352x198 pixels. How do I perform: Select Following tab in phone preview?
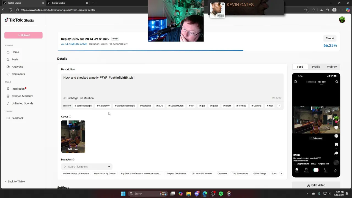[311, 82]
